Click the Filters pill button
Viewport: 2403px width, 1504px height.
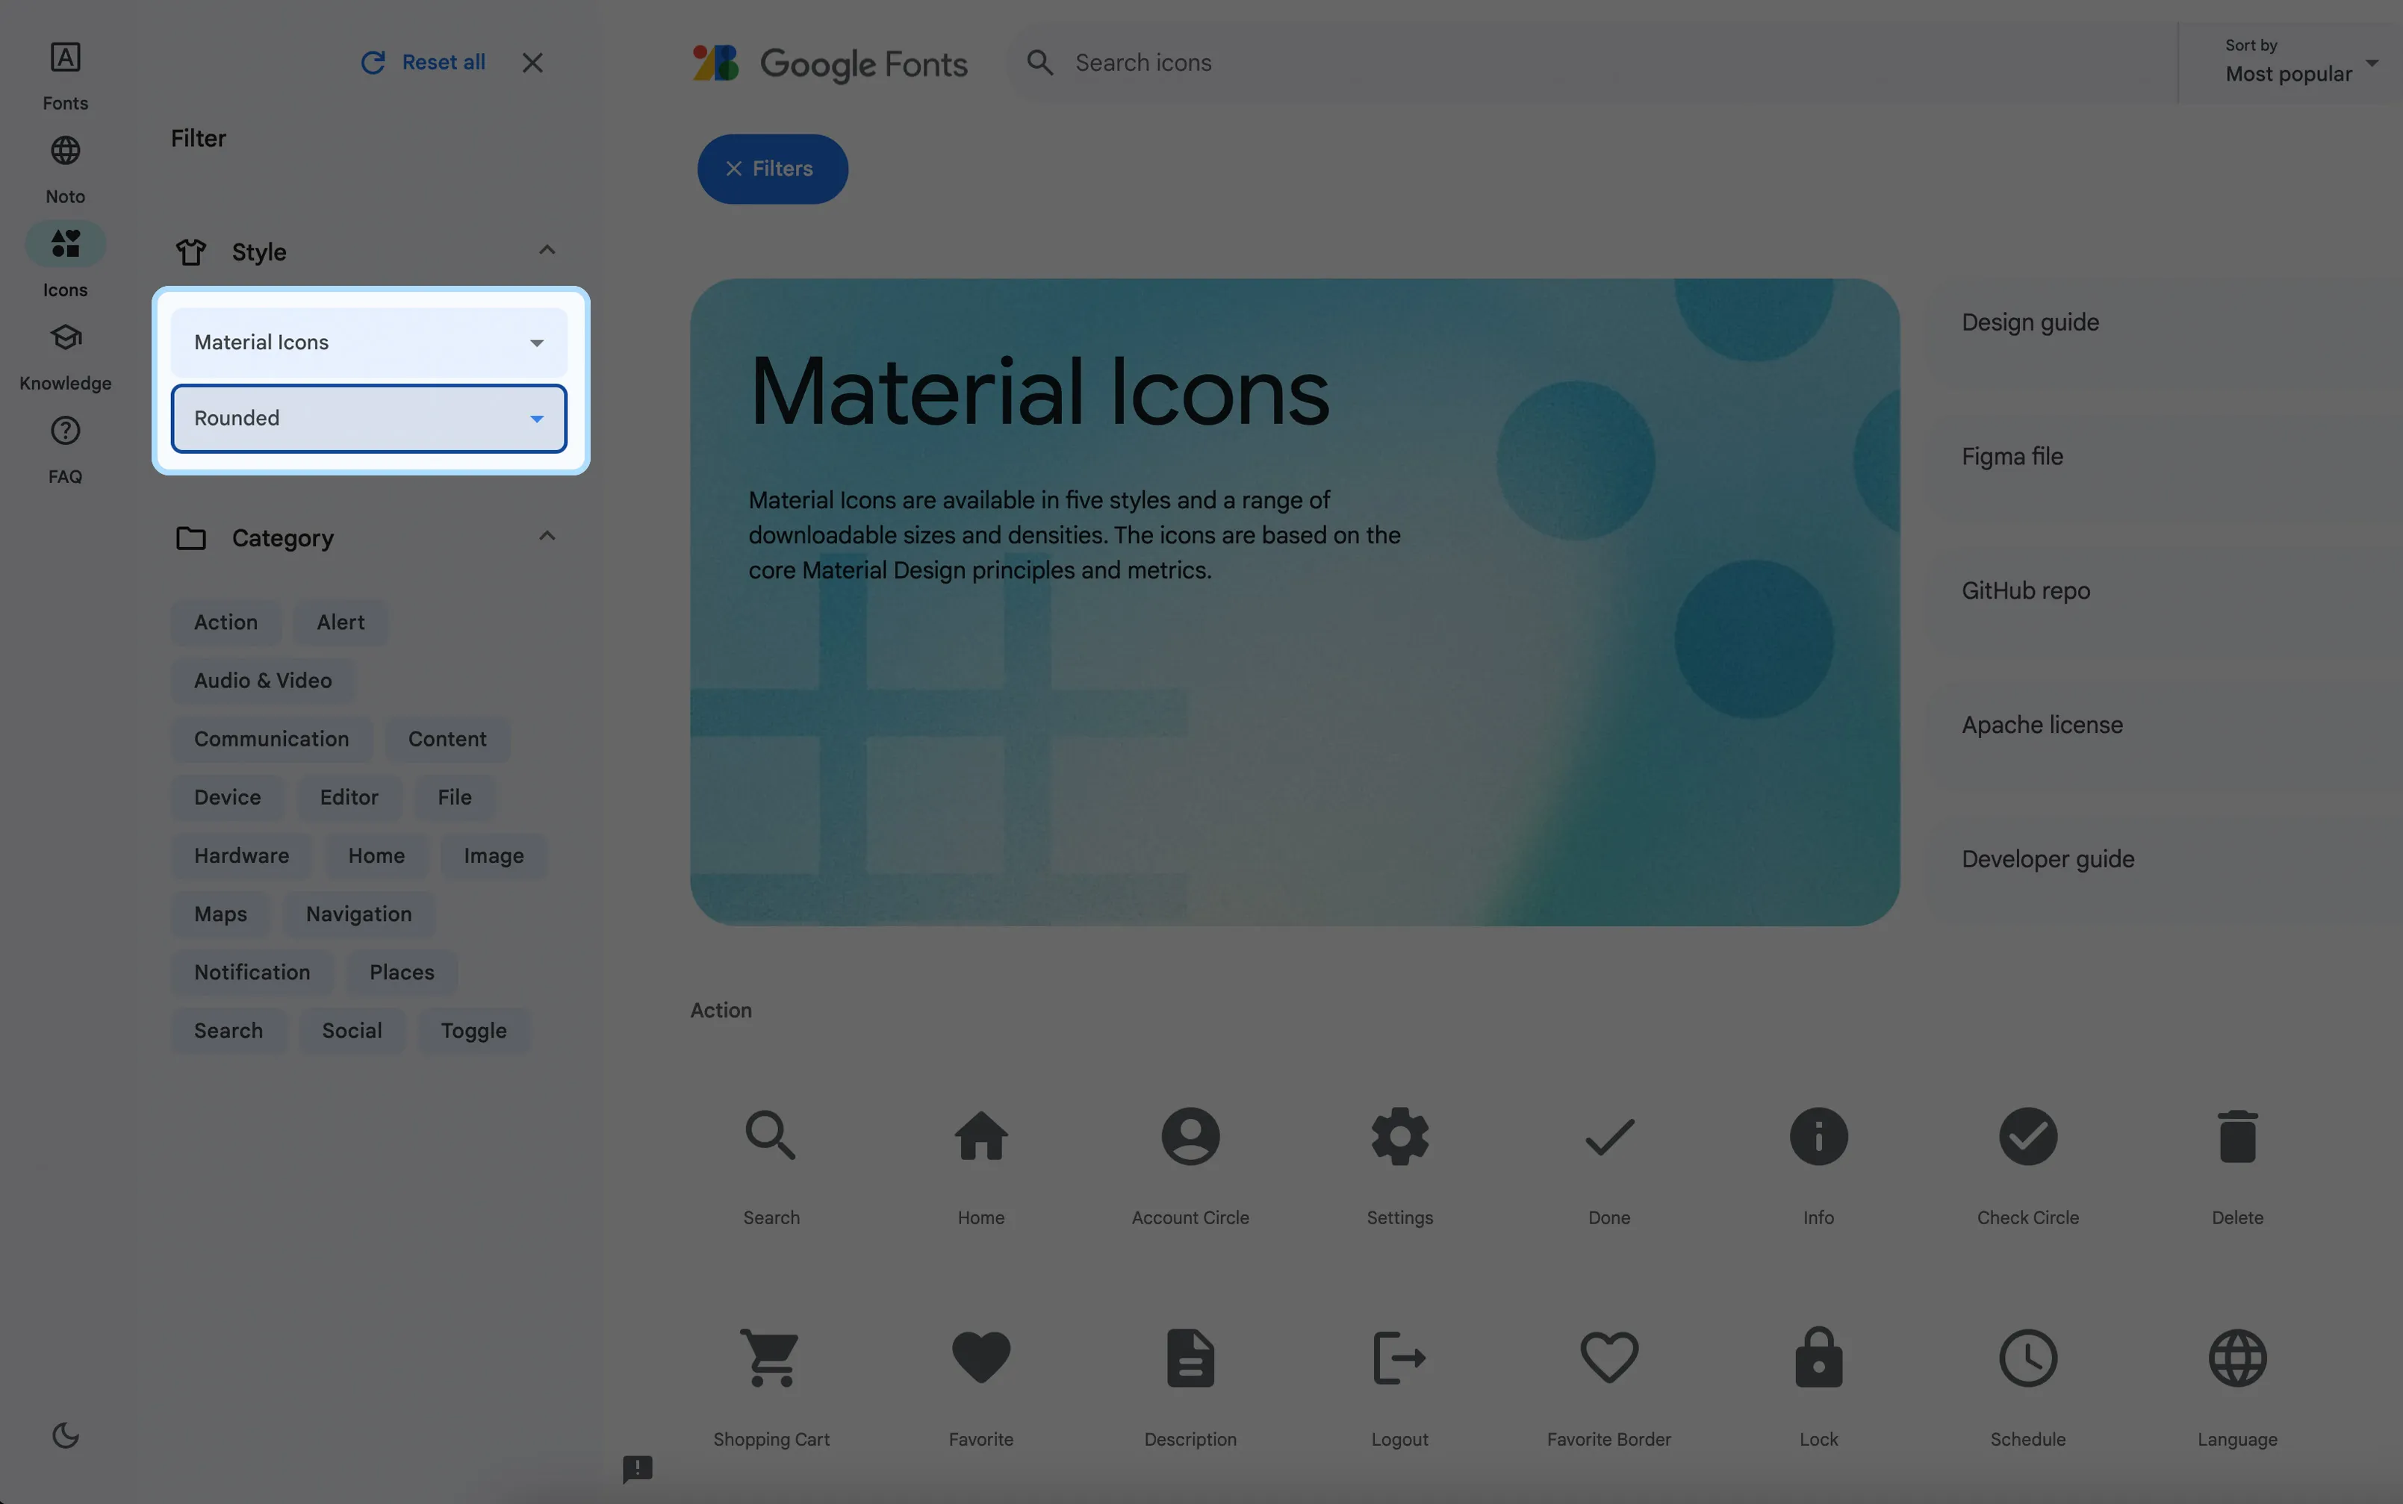[x=772, y=169]
